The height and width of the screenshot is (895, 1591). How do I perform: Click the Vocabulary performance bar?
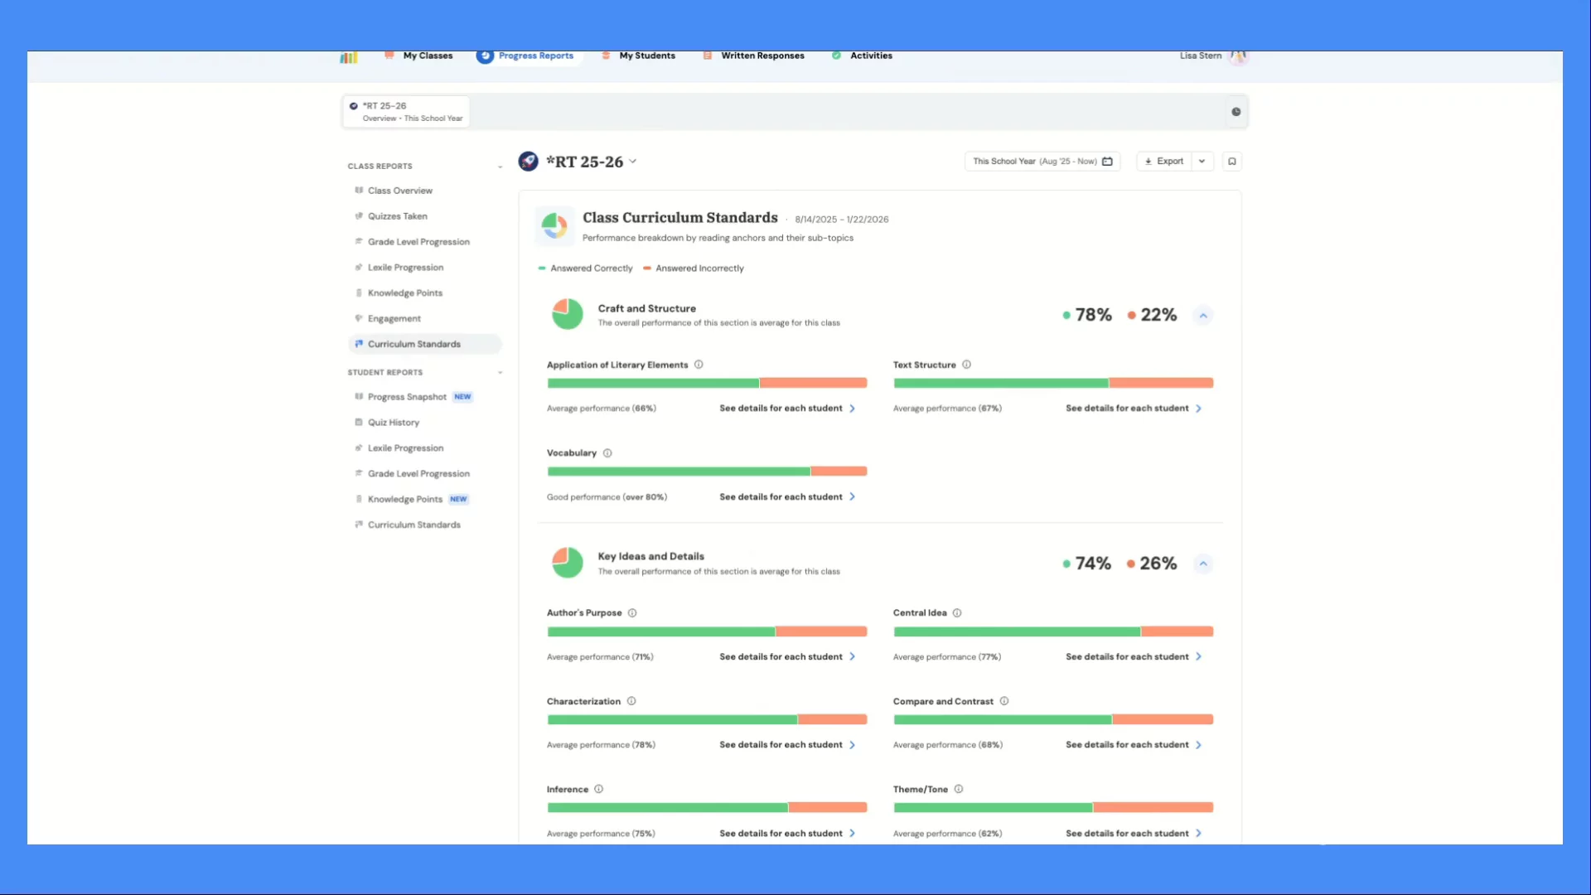(706, 472)
